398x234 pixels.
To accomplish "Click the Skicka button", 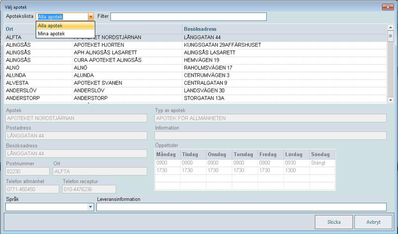I will coord(334,222).
